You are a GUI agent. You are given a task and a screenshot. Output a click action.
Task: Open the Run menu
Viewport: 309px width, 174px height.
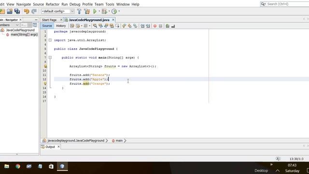click(64, 4)
